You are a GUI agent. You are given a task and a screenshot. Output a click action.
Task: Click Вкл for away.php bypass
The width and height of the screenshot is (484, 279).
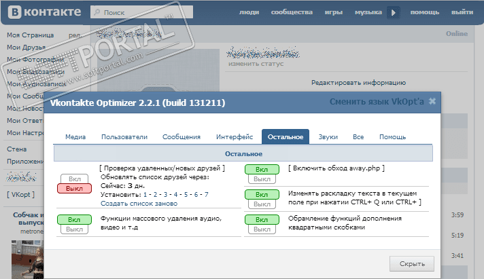click(262, 169)
